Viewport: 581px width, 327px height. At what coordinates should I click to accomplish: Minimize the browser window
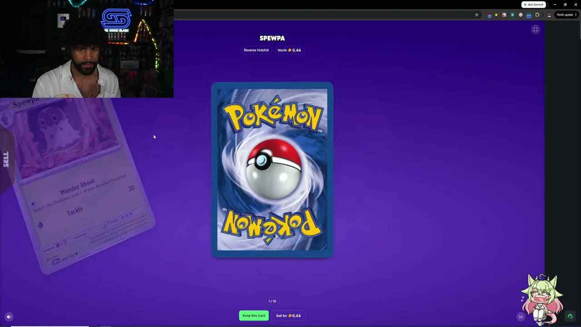tap(555, 5)
